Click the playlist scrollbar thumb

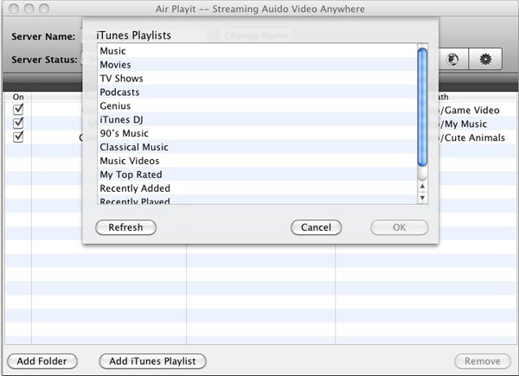pyautogui.click(x=422, y=106)
